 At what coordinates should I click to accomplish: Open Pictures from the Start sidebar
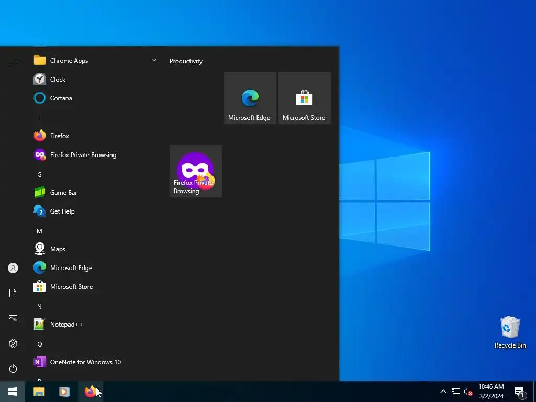(x=13, y=318)
